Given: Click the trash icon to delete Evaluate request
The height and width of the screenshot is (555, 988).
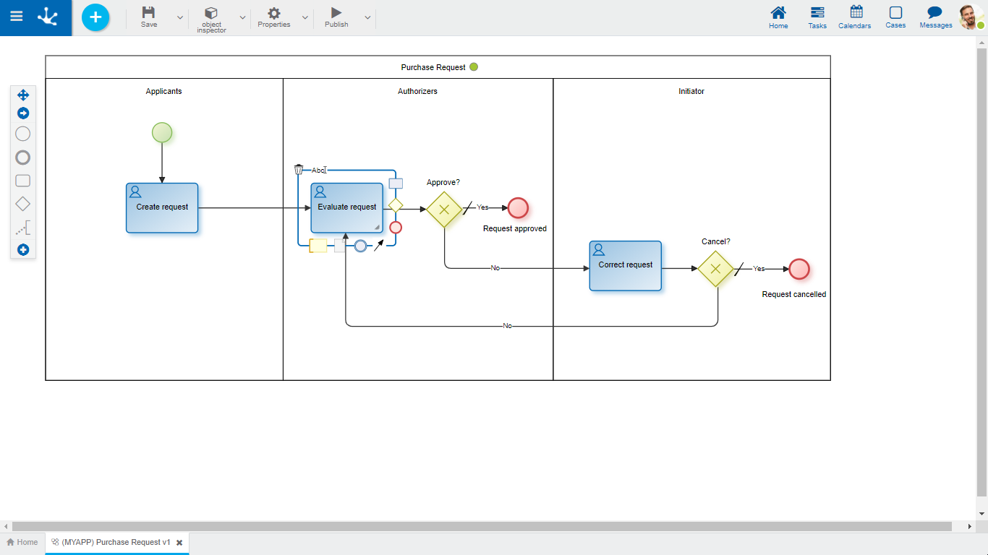Looking at the screenshot, I should click(299, 169).
